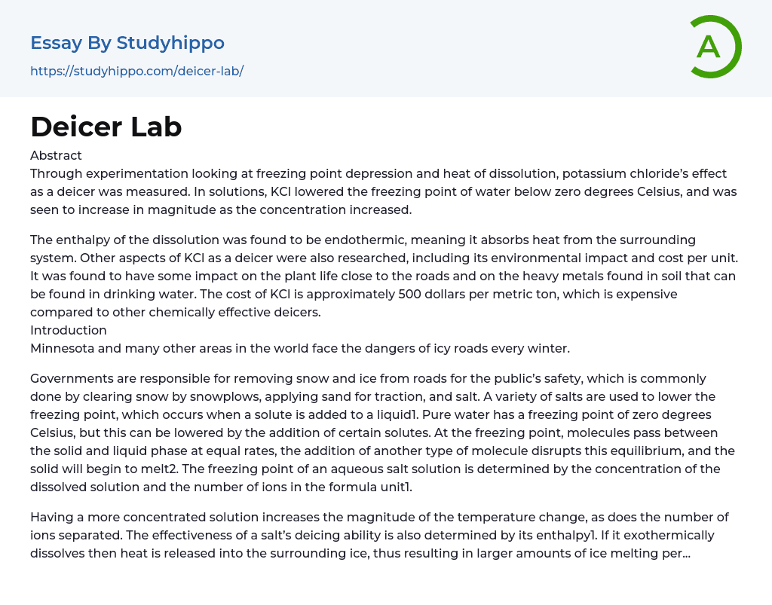Click the 'Deicer Lab' essay title
Image resolution: width=772 pixels, height=605 pixels.
[x=106, y=127]
